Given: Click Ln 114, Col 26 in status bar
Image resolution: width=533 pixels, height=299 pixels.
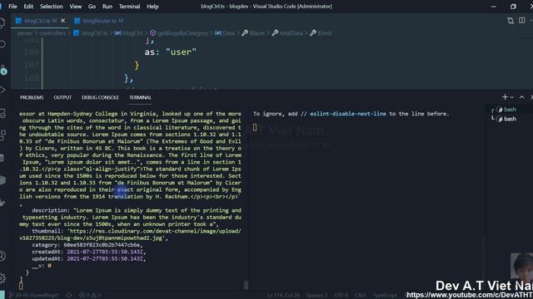Looking at the screenshot, I should coord(283,296).
